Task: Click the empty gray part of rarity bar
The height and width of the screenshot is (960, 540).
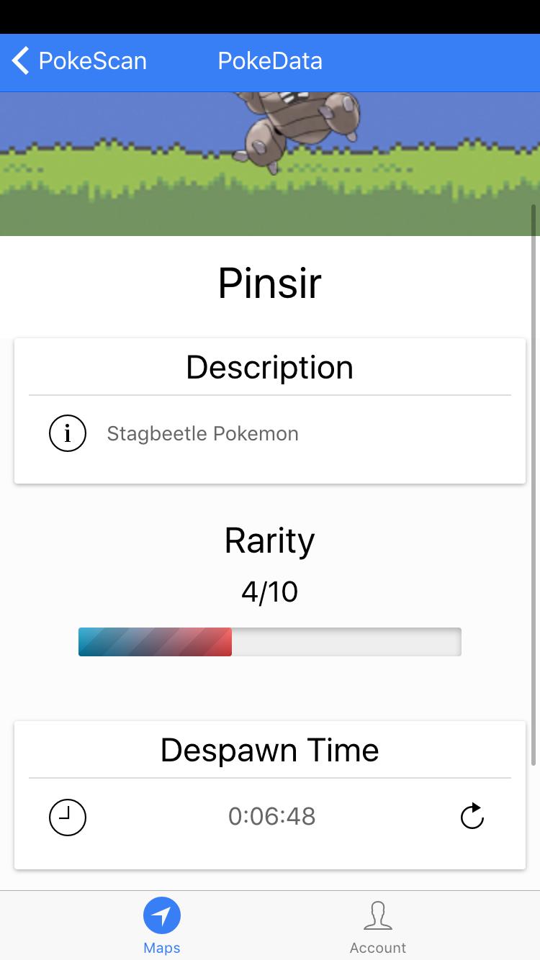Action: point(346,642)
